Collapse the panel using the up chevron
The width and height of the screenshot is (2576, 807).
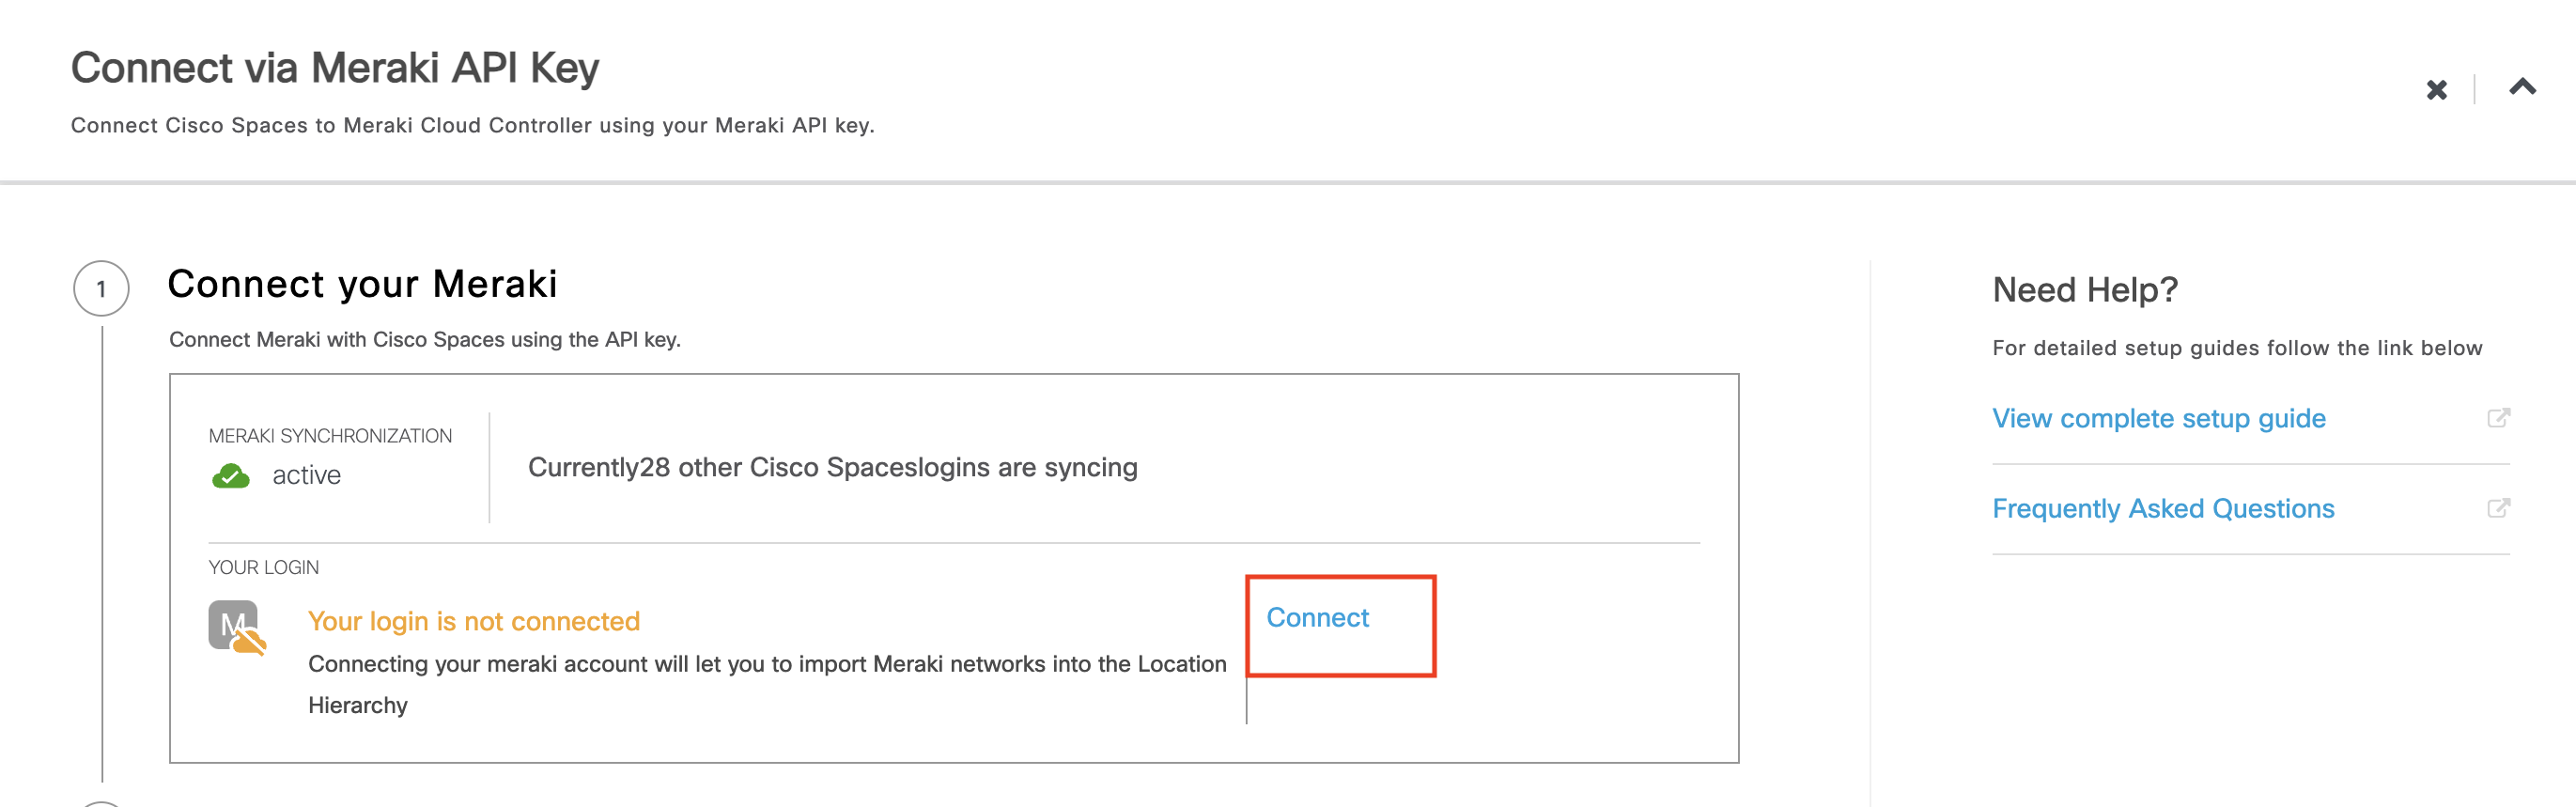(x=2522, y=87)
